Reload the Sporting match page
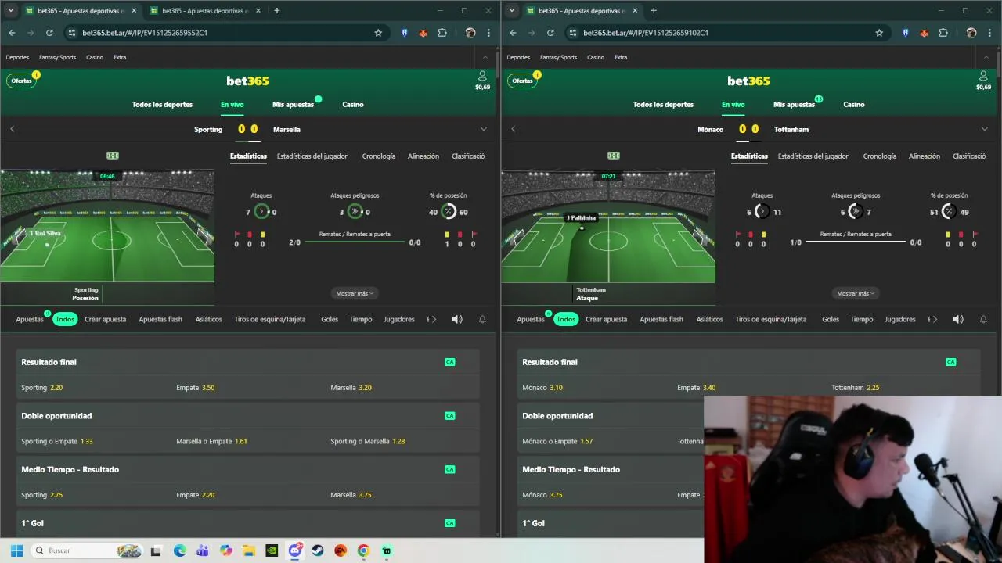This screenshot has width=1002, height=563. tap(49, 33)
